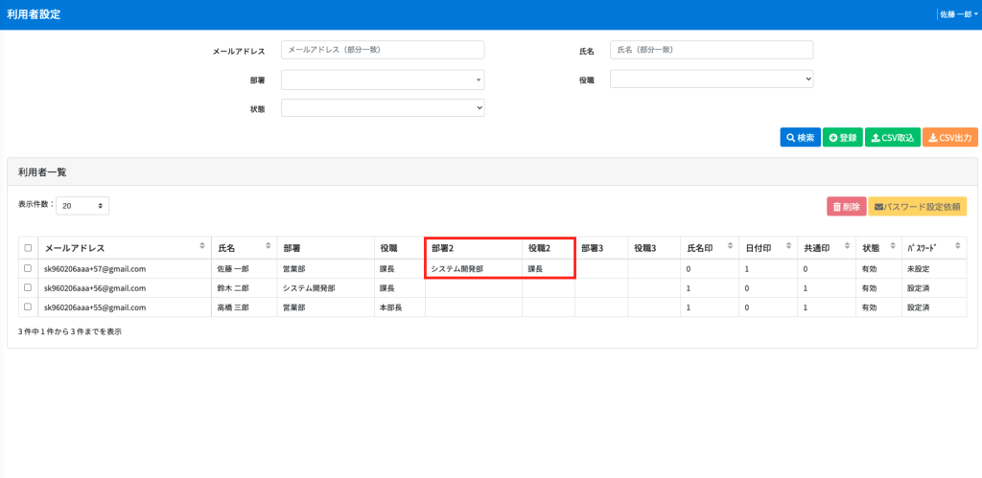This screenshot has height=478, width=982.
Task: Open the 佐藤 一郎 user menu
Action: pyautogui.click(x=958, y=14)
